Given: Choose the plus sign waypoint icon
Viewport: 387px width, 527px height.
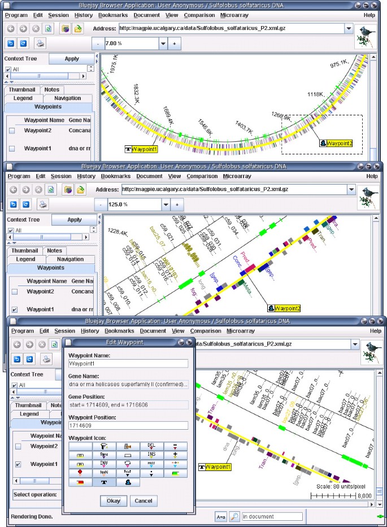Looking at the screenshot, I should [x=175, y=455].
